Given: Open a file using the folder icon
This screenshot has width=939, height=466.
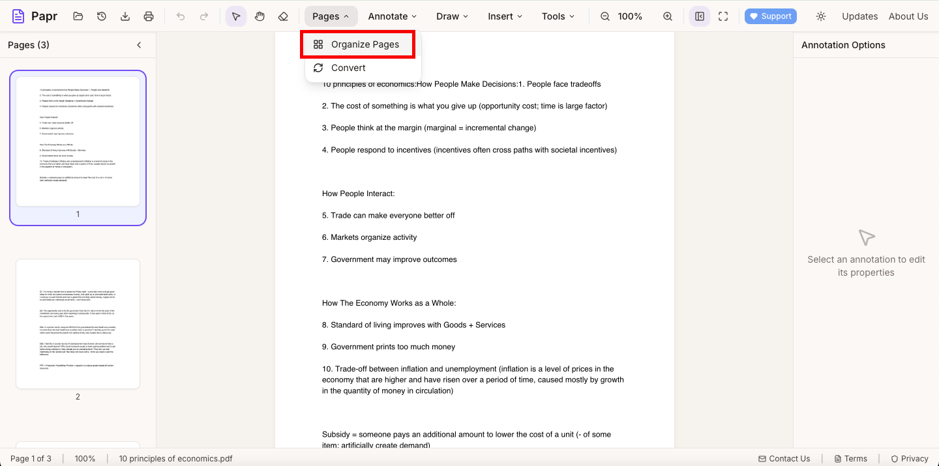Looking at the screenshot, I should [78, 16].
